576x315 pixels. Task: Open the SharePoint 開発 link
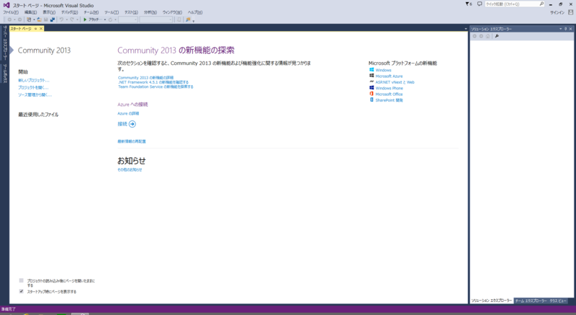389,100
